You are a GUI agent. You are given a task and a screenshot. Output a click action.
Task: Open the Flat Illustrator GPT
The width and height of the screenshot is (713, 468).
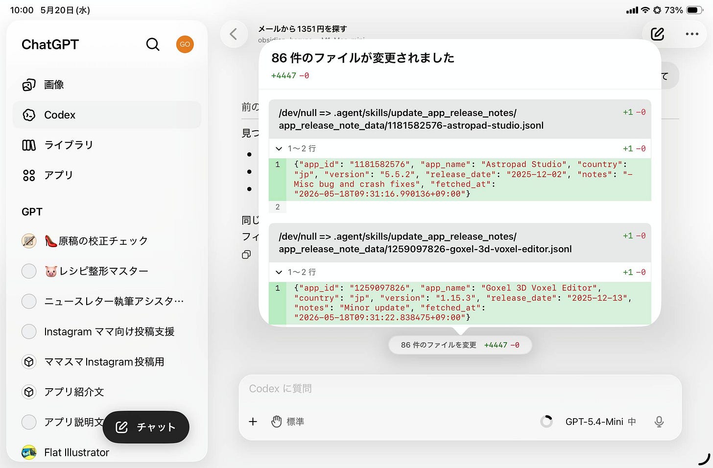click(107, 452)
